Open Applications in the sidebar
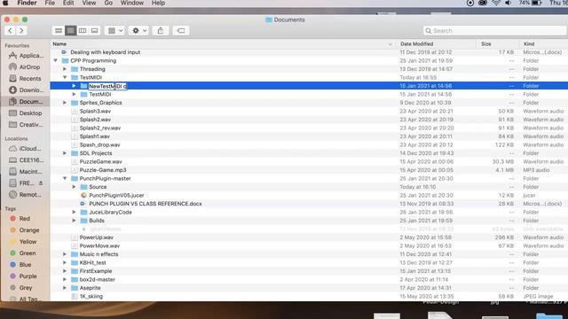This screenshot has width=568, height=319. [x=26, y=55]
